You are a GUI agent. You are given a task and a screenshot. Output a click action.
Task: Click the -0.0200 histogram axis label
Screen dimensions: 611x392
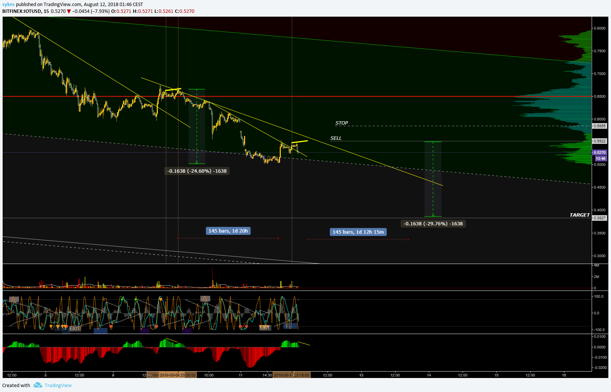pyautogui.click(x=600, y=368)
